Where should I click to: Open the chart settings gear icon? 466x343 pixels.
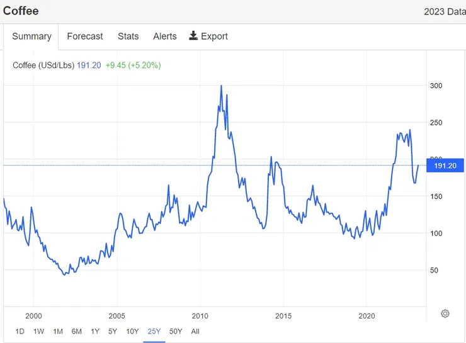[x=445, y=313]
